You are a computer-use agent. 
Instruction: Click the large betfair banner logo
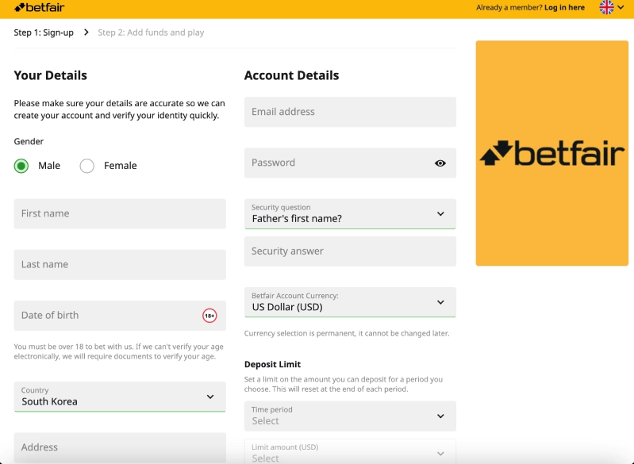552,153
